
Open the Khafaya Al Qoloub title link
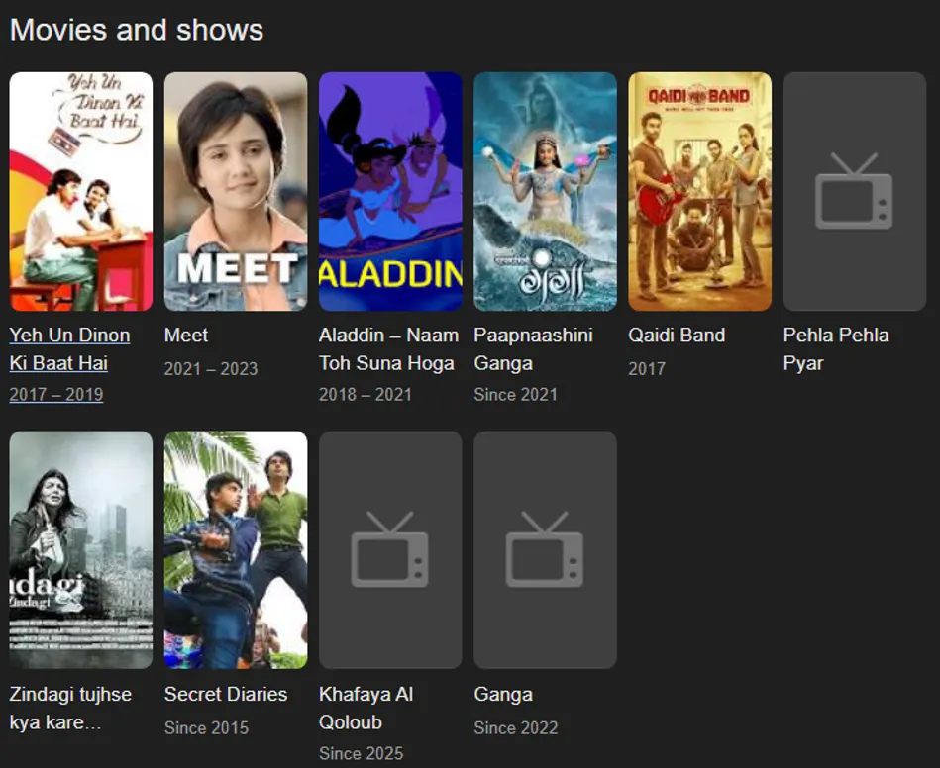coord(366,708)
